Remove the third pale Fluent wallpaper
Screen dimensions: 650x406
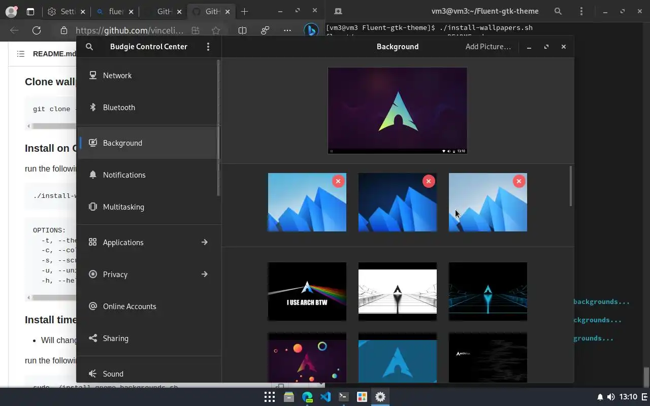coord(518,181)
